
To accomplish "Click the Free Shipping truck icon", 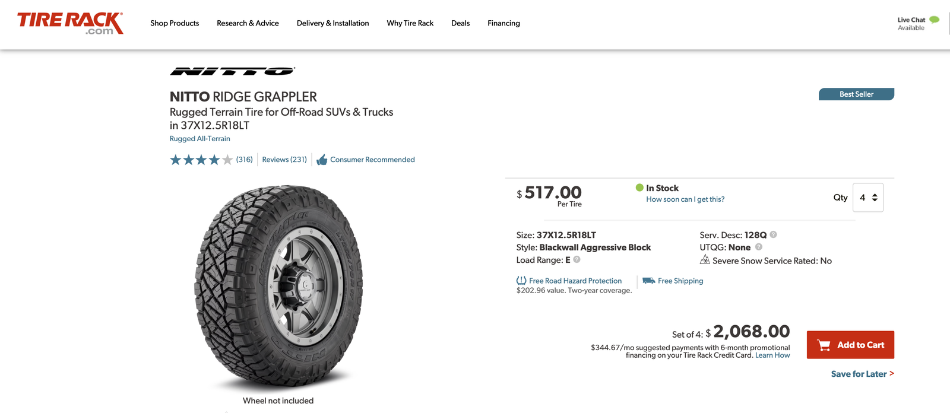I will pos(648,281).
